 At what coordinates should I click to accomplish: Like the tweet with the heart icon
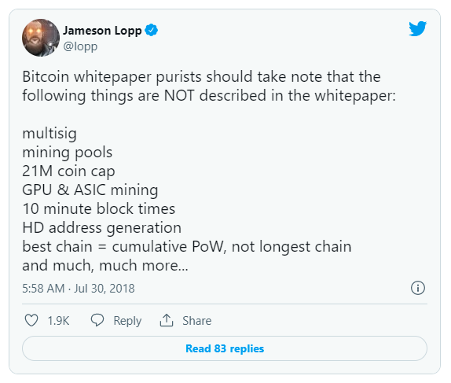[31, 320]
